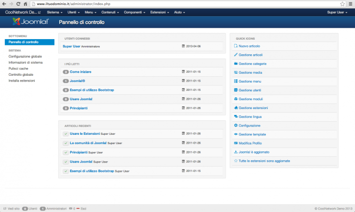The image size is (355, 212).
Task: Click the star icon for extensions update status
Action: pos(236,161)
